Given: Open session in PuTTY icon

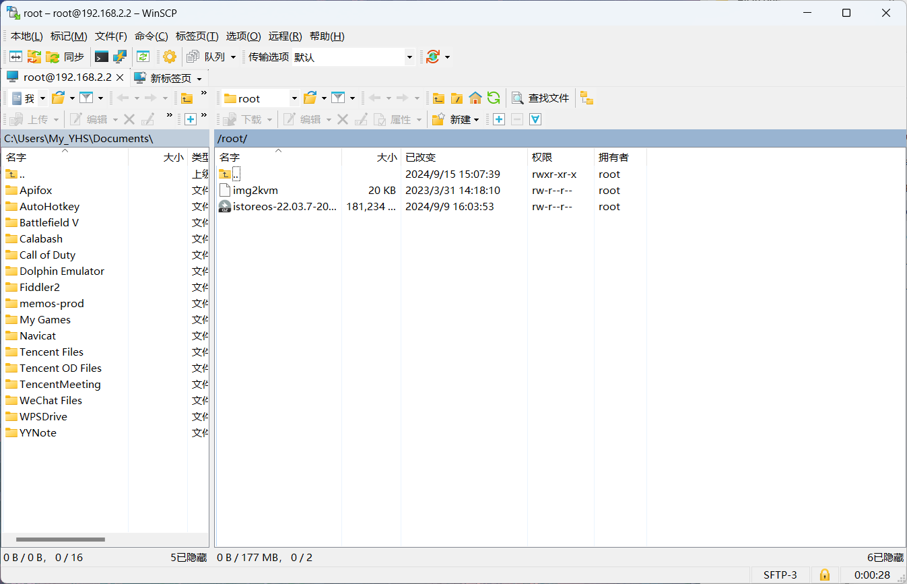Looking at the screenshot, I should (x=120, y=57).
